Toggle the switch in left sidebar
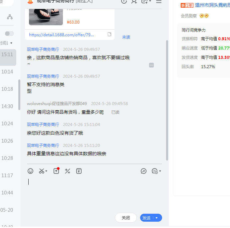Image resolution: width=230 pixels, height=228 pixels. coord(9,34)
